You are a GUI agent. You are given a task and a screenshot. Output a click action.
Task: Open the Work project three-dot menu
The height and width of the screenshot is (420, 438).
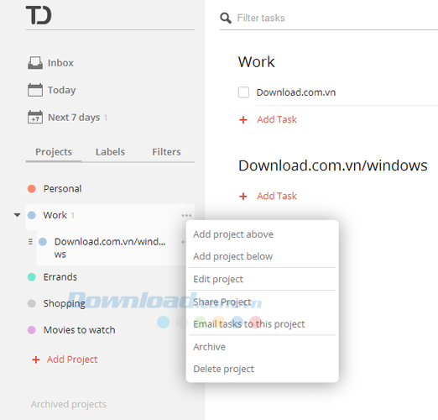coord(186,216)
